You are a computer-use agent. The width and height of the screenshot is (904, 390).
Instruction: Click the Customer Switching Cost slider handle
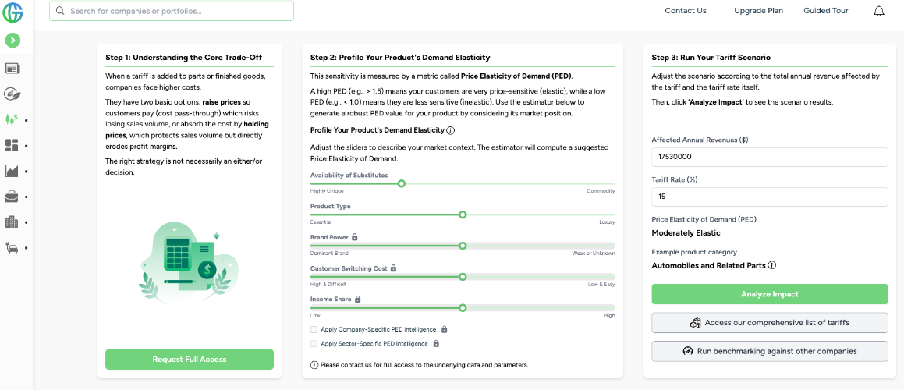pos(463,277)
